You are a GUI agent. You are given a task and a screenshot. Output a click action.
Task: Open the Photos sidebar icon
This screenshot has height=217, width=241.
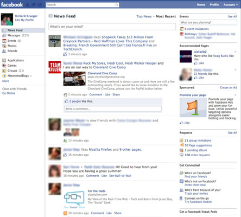pos(4,46)
